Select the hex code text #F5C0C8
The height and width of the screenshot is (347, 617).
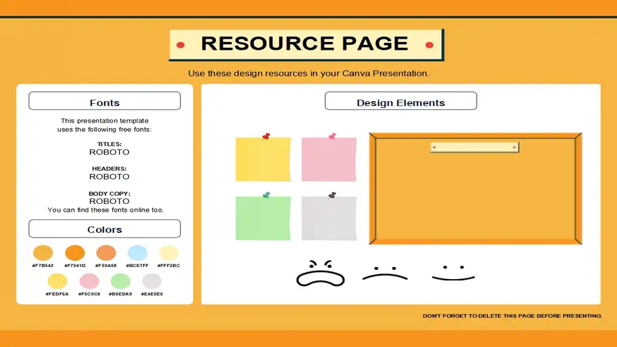pos(89,294)
